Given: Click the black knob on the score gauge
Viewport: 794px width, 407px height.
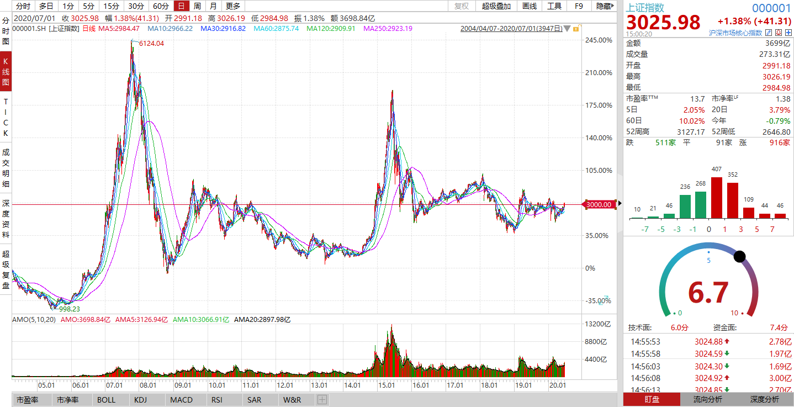Looking at the screenshot, I should 739,256.
